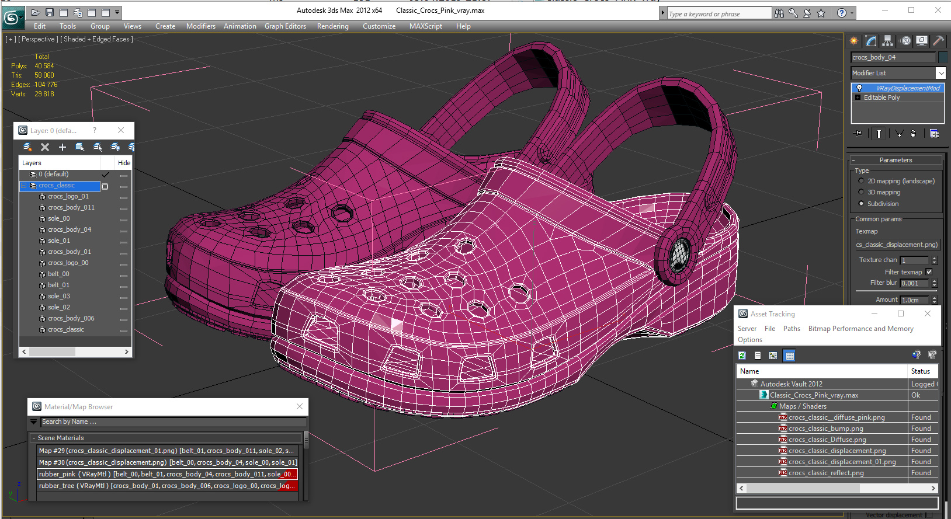Viewport: 951px width, 519px height.
Task: Open the Modify command panel tab
Action: [871, 41]
